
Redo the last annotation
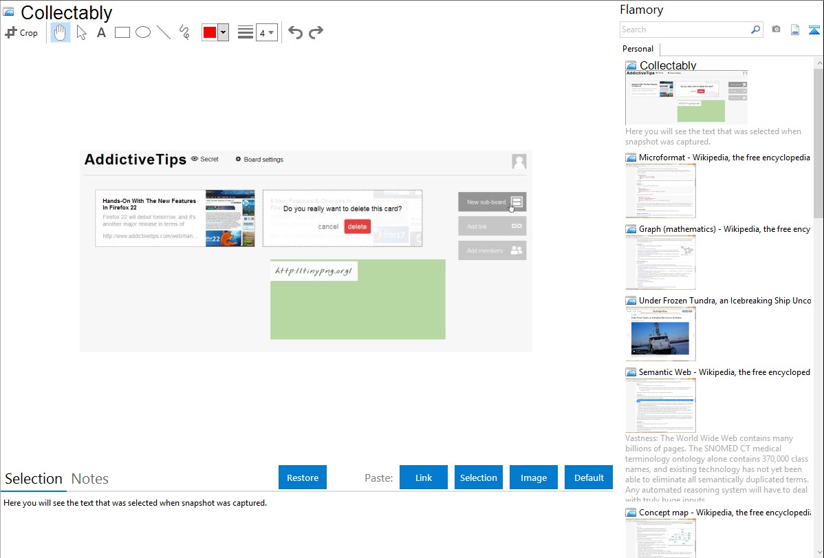pos(316,32)
